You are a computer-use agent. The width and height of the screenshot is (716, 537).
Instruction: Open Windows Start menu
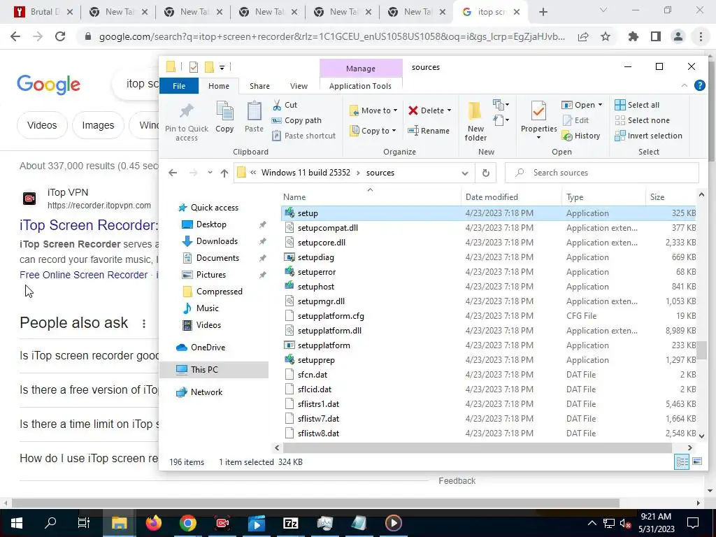(x=17, y=523)
